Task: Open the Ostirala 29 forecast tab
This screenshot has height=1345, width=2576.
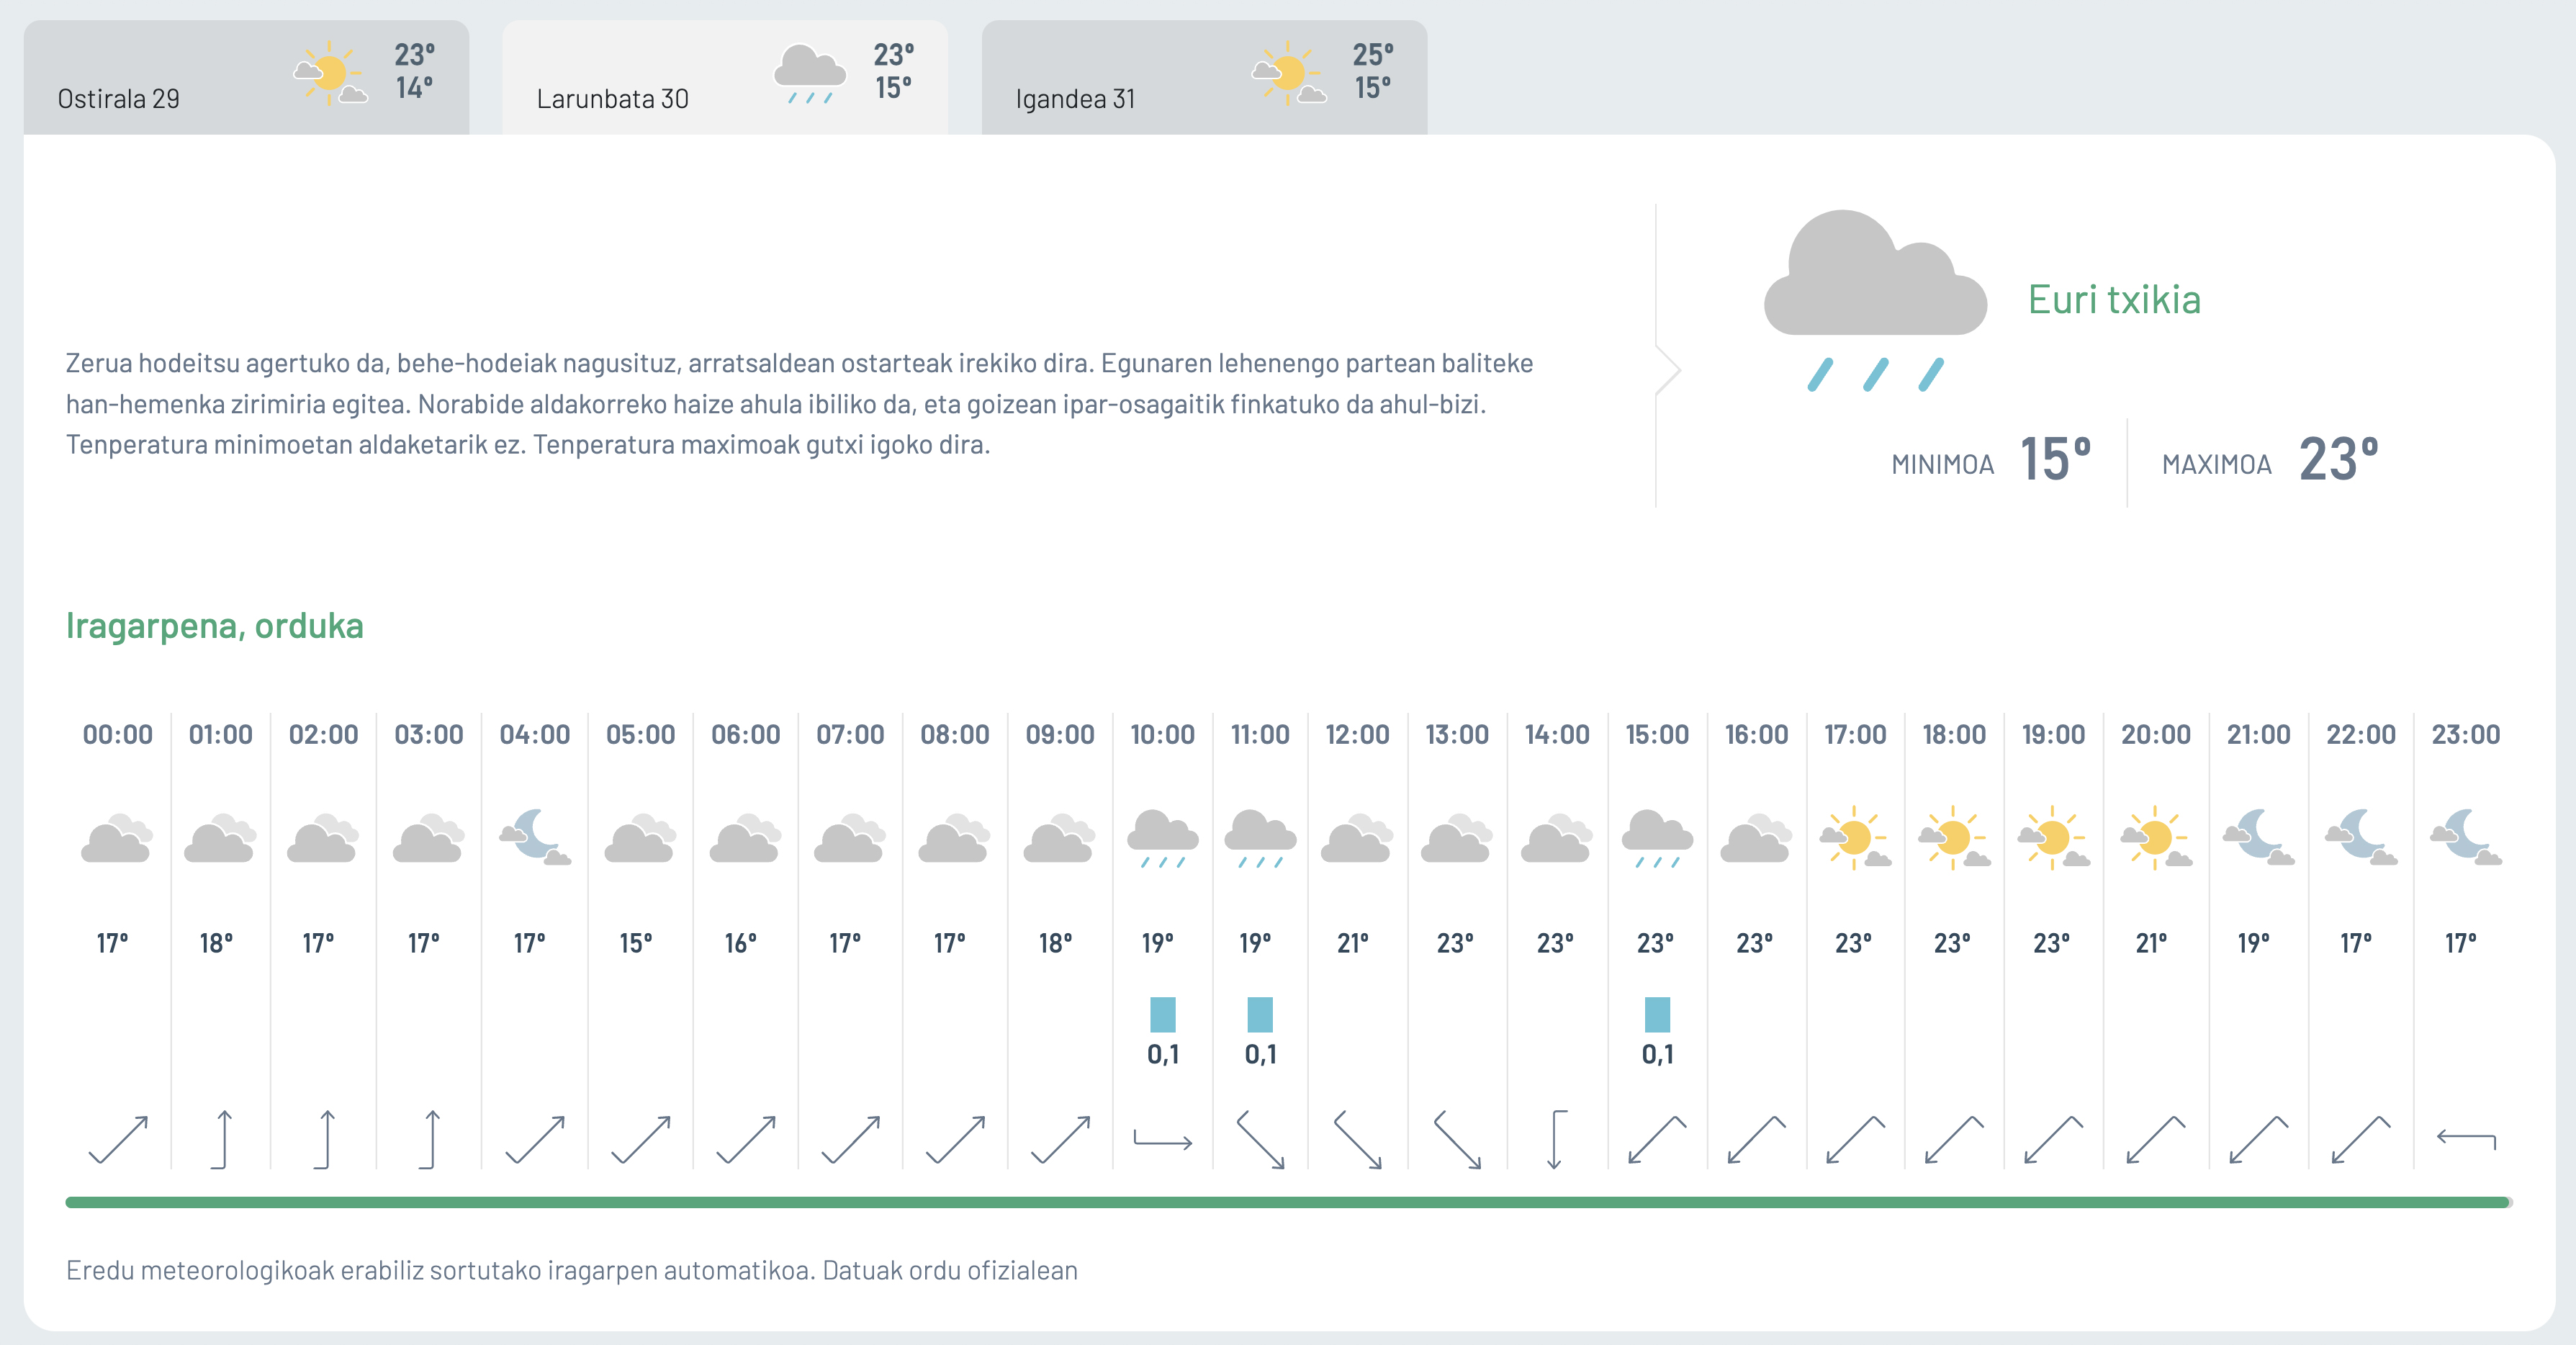Action: (246, 77)
